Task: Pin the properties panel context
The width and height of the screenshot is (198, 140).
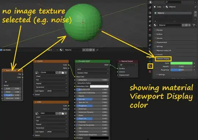Action: point(195,7)
